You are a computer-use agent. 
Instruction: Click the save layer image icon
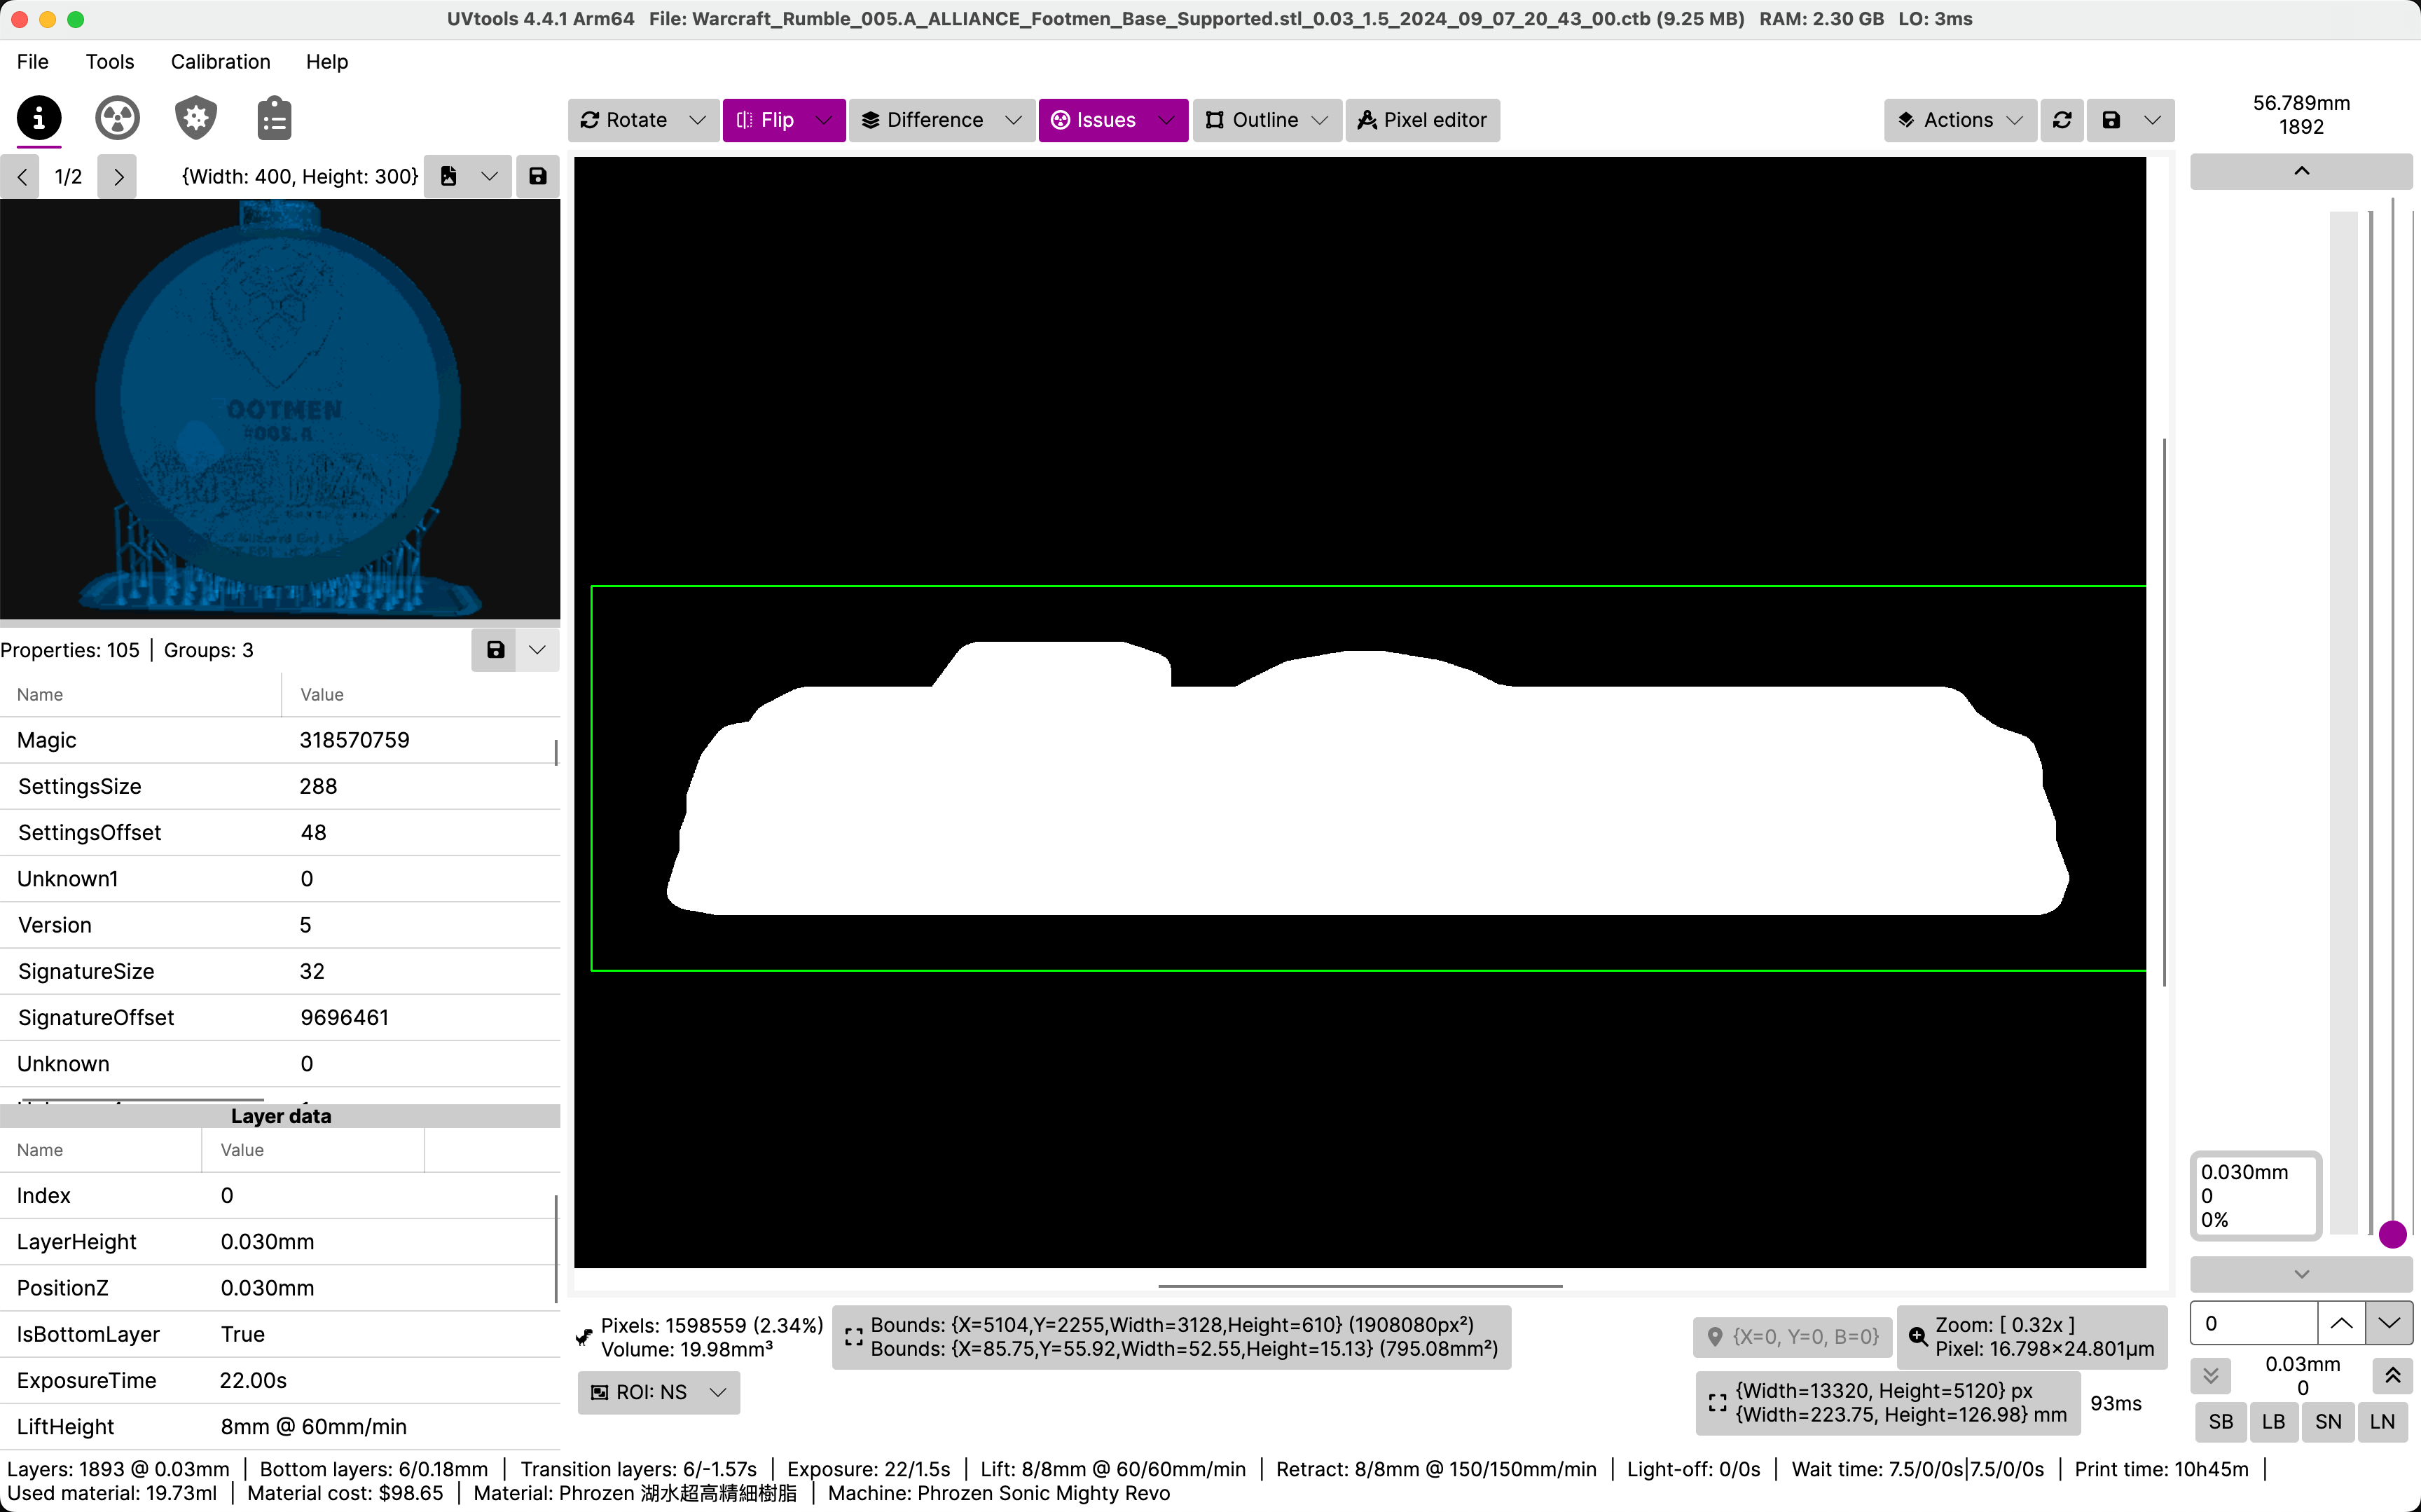click(x=2111, y=120)
